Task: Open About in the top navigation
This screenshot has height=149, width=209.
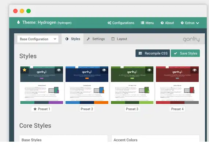Action: (167, 23)
